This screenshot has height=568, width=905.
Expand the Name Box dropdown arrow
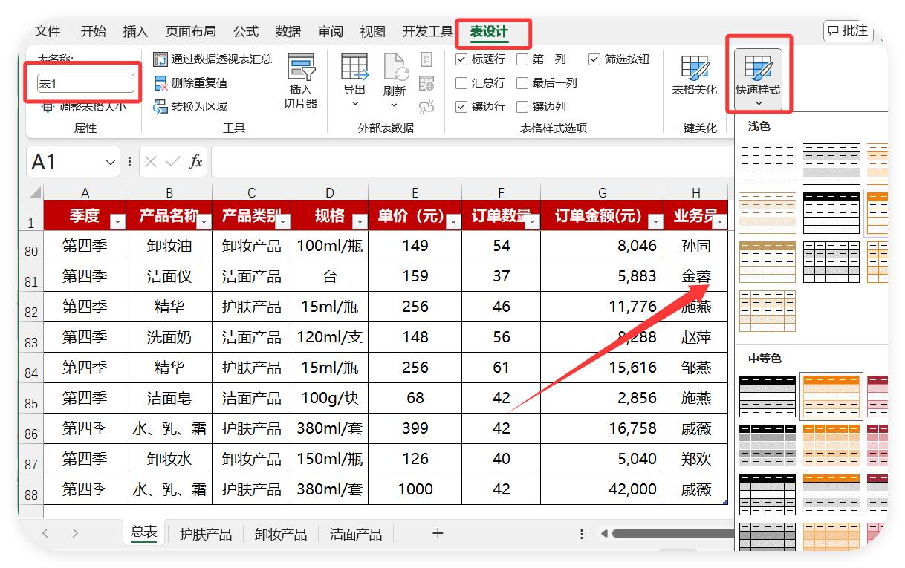(x=111, y=162)
